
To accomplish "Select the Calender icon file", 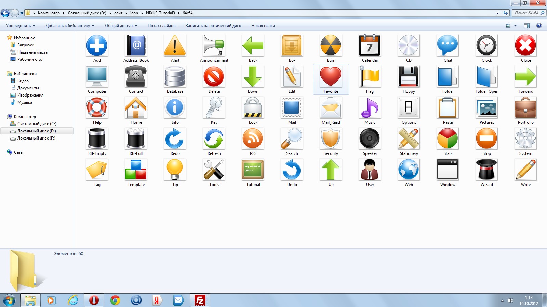I will coord(370,49).
